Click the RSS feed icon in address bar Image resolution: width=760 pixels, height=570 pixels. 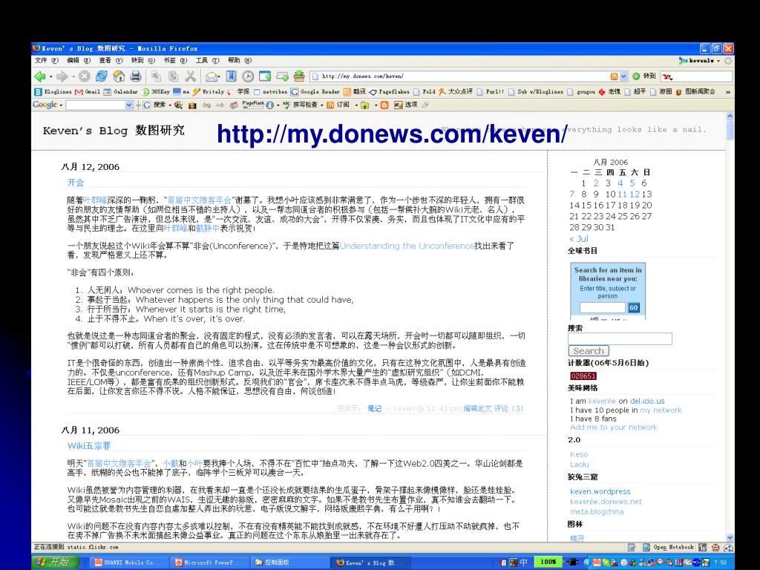[614, 76]
